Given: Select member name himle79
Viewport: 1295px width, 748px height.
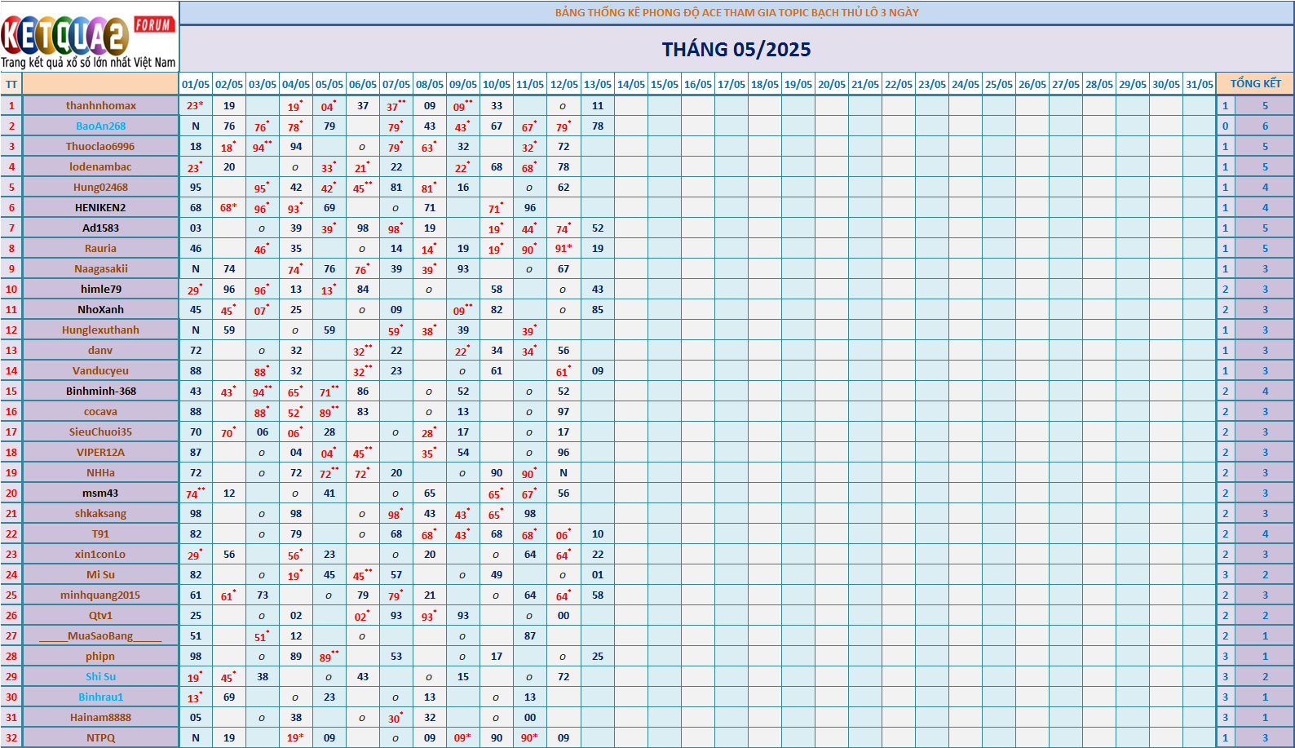Looking at the screenshot, I should pyautogui.click(x=101, y=289).
